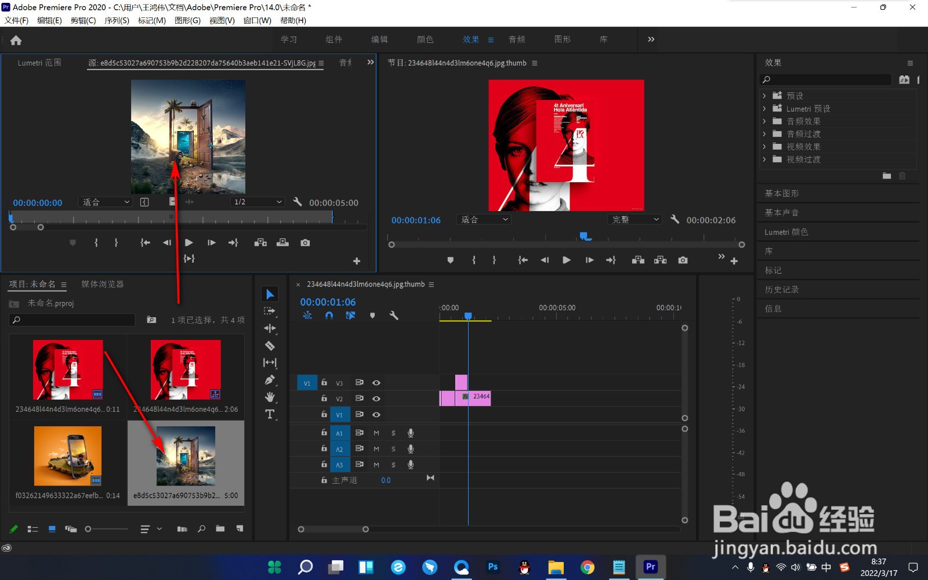Click Lift button in Program monitor
Image resolution: width=928 pixels, height=580 pixels.
(638, 260)
